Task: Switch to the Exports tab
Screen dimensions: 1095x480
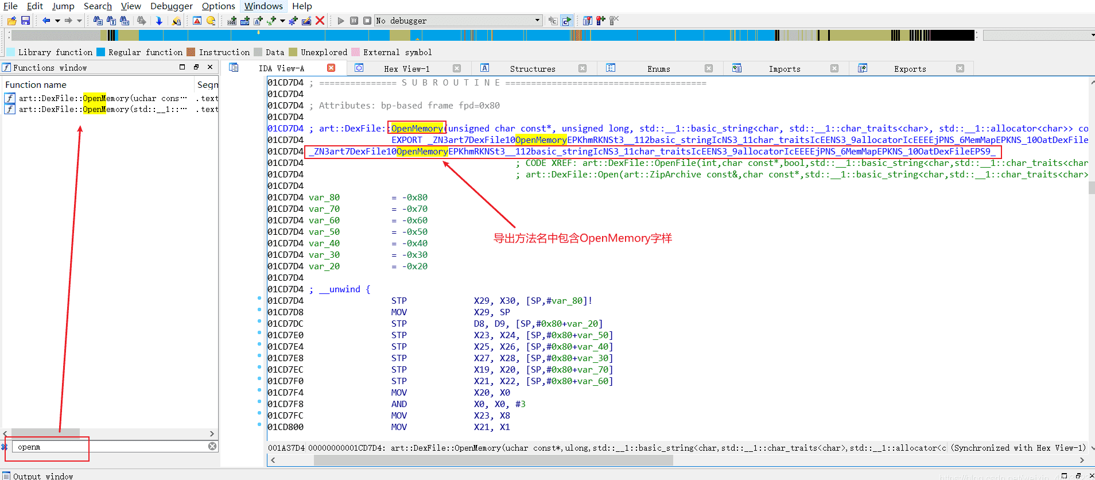Action: (x=910, y=68)
